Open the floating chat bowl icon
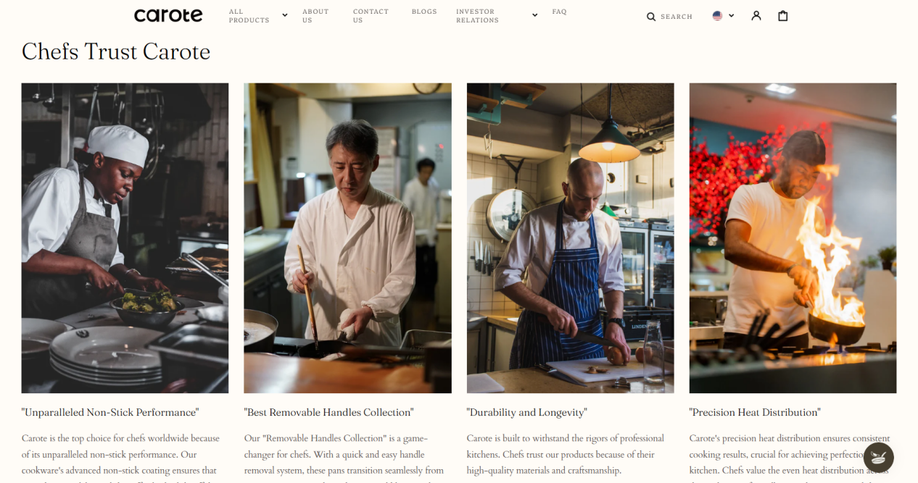 point(879,458)
